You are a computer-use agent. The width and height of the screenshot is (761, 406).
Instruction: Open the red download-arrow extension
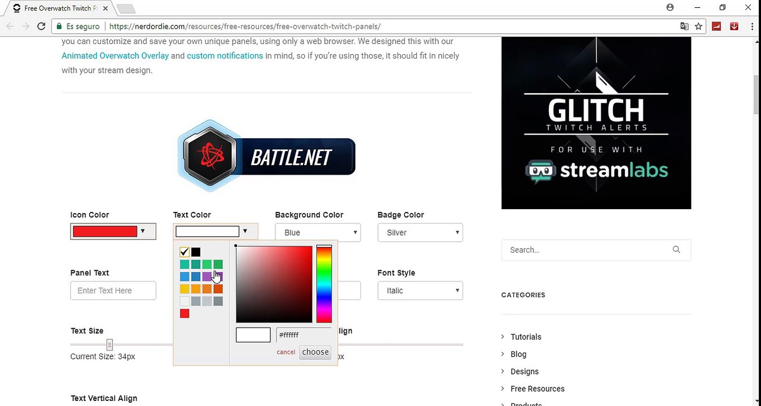pos(734,27)
